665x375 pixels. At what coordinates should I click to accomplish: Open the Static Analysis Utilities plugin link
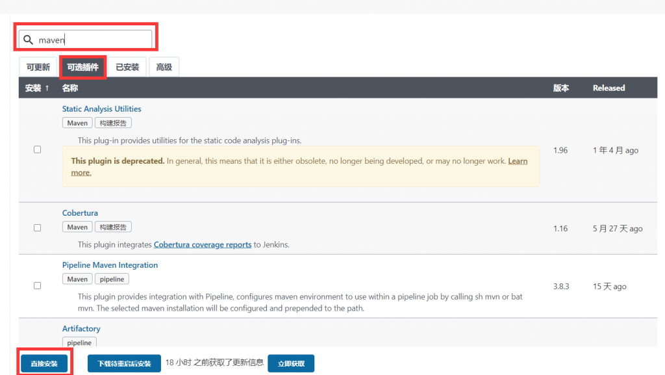click(x=101, y=109)
